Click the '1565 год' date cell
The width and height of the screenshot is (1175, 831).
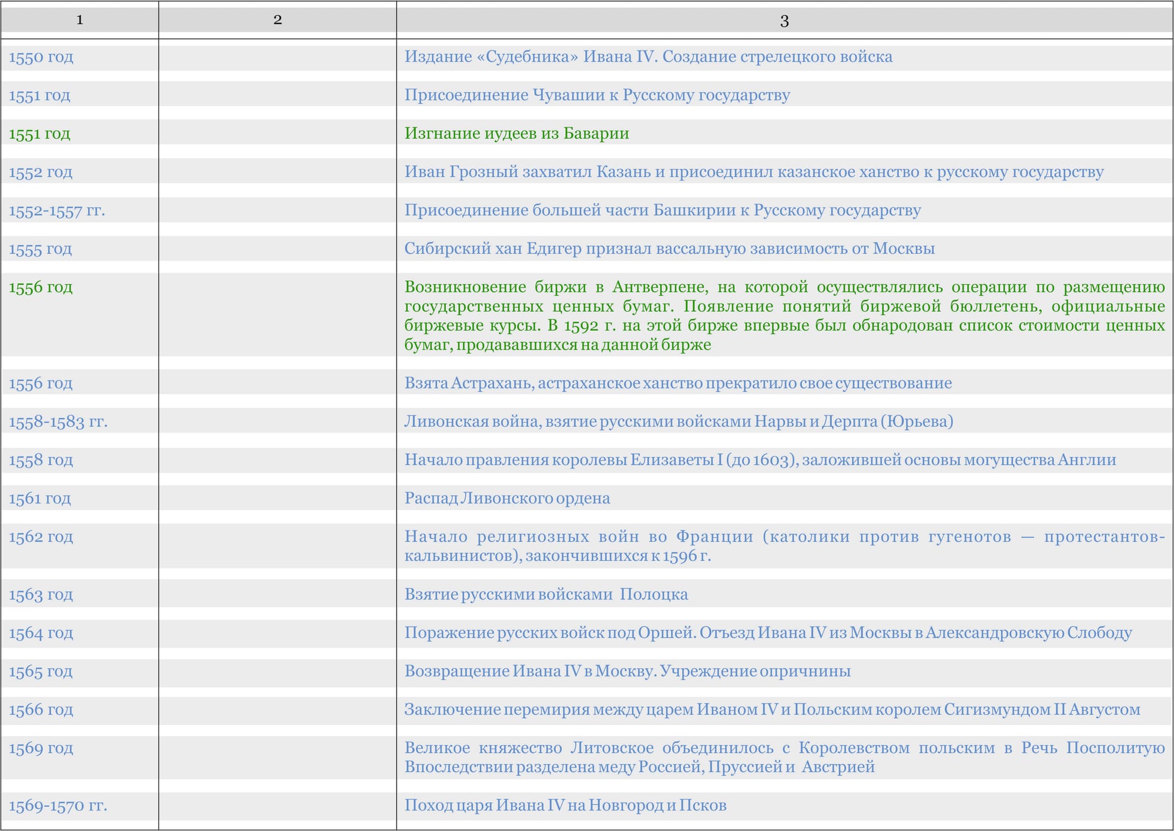click(41, 672)
